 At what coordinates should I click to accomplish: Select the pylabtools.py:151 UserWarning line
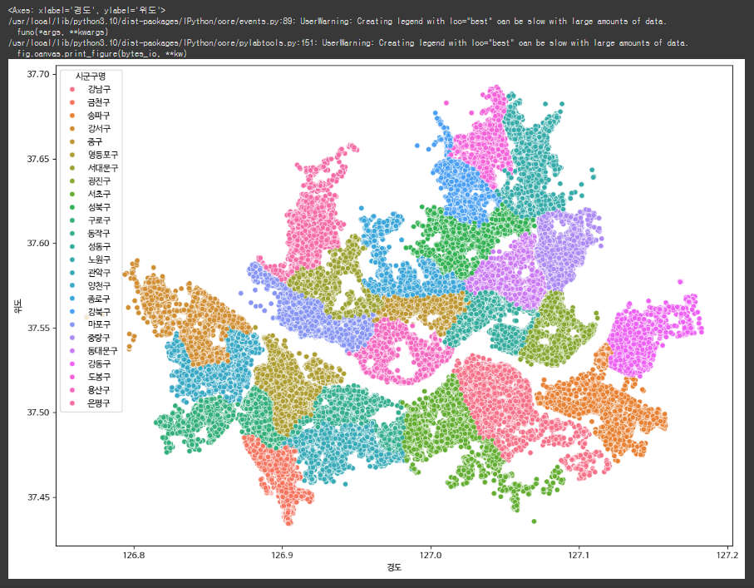(348, 42)
